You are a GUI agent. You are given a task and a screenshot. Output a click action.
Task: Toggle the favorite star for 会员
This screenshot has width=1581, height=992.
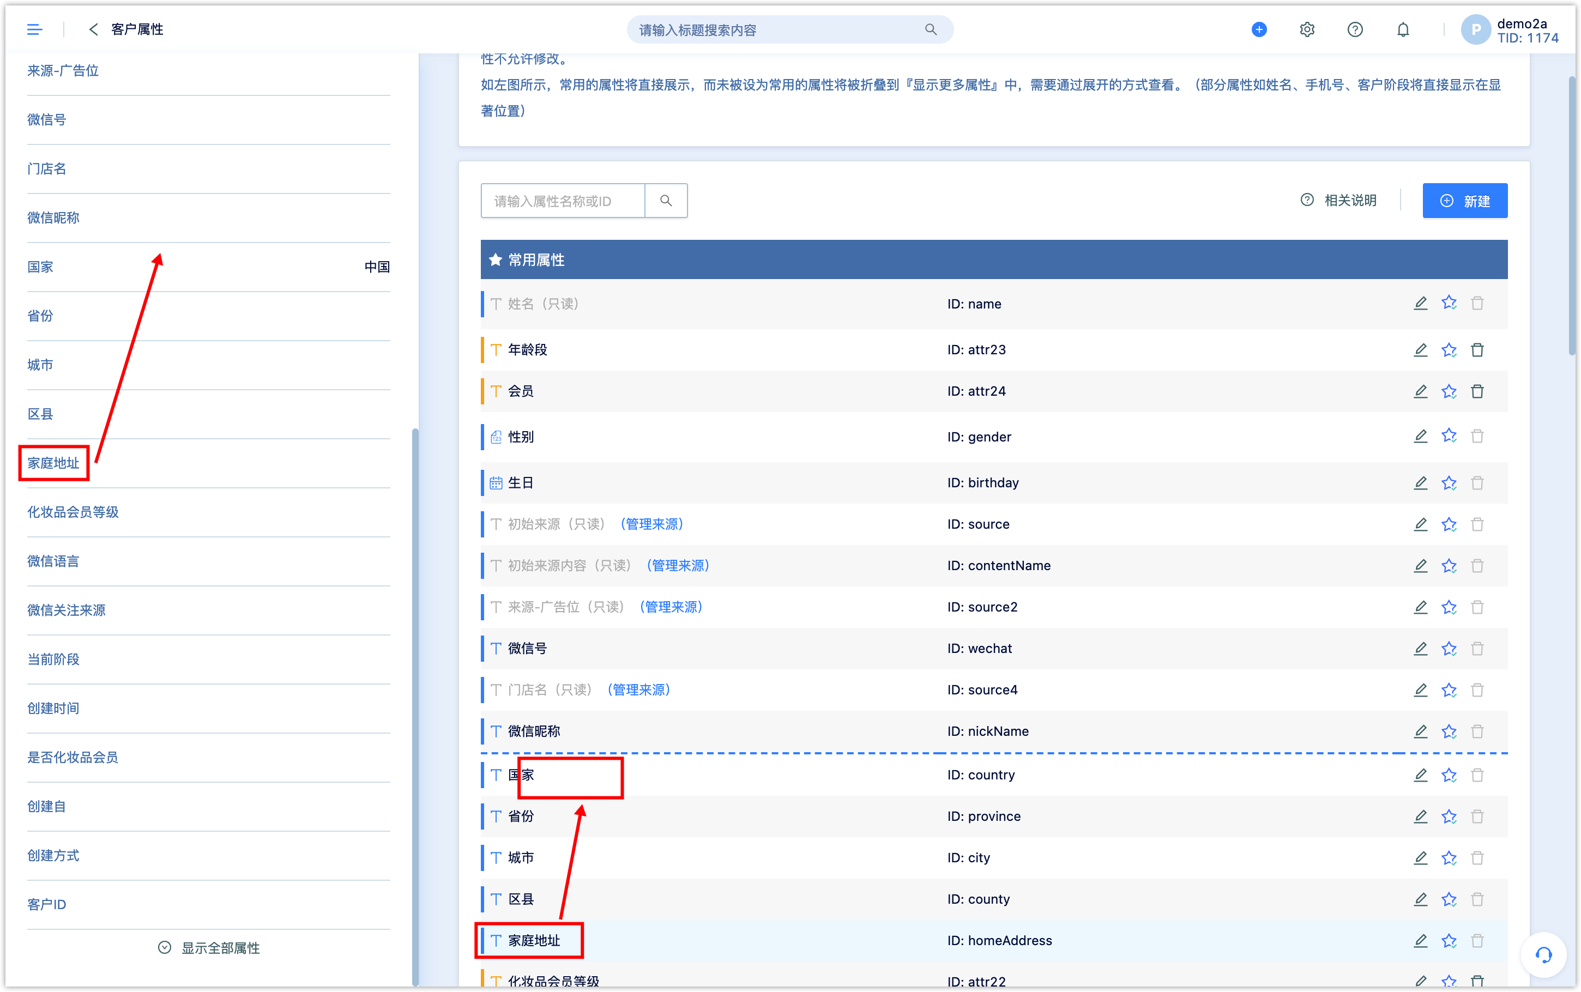point(1449,391)
